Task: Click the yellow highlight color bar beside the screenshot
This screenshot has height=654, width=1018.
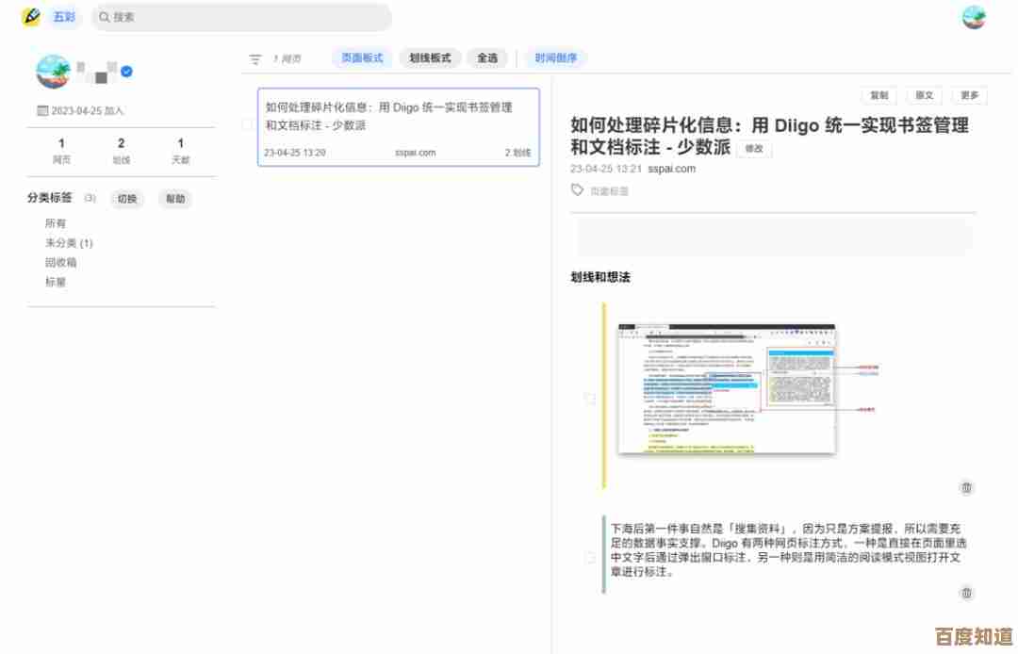Action: pyautogui.click(x=604, y=396)
